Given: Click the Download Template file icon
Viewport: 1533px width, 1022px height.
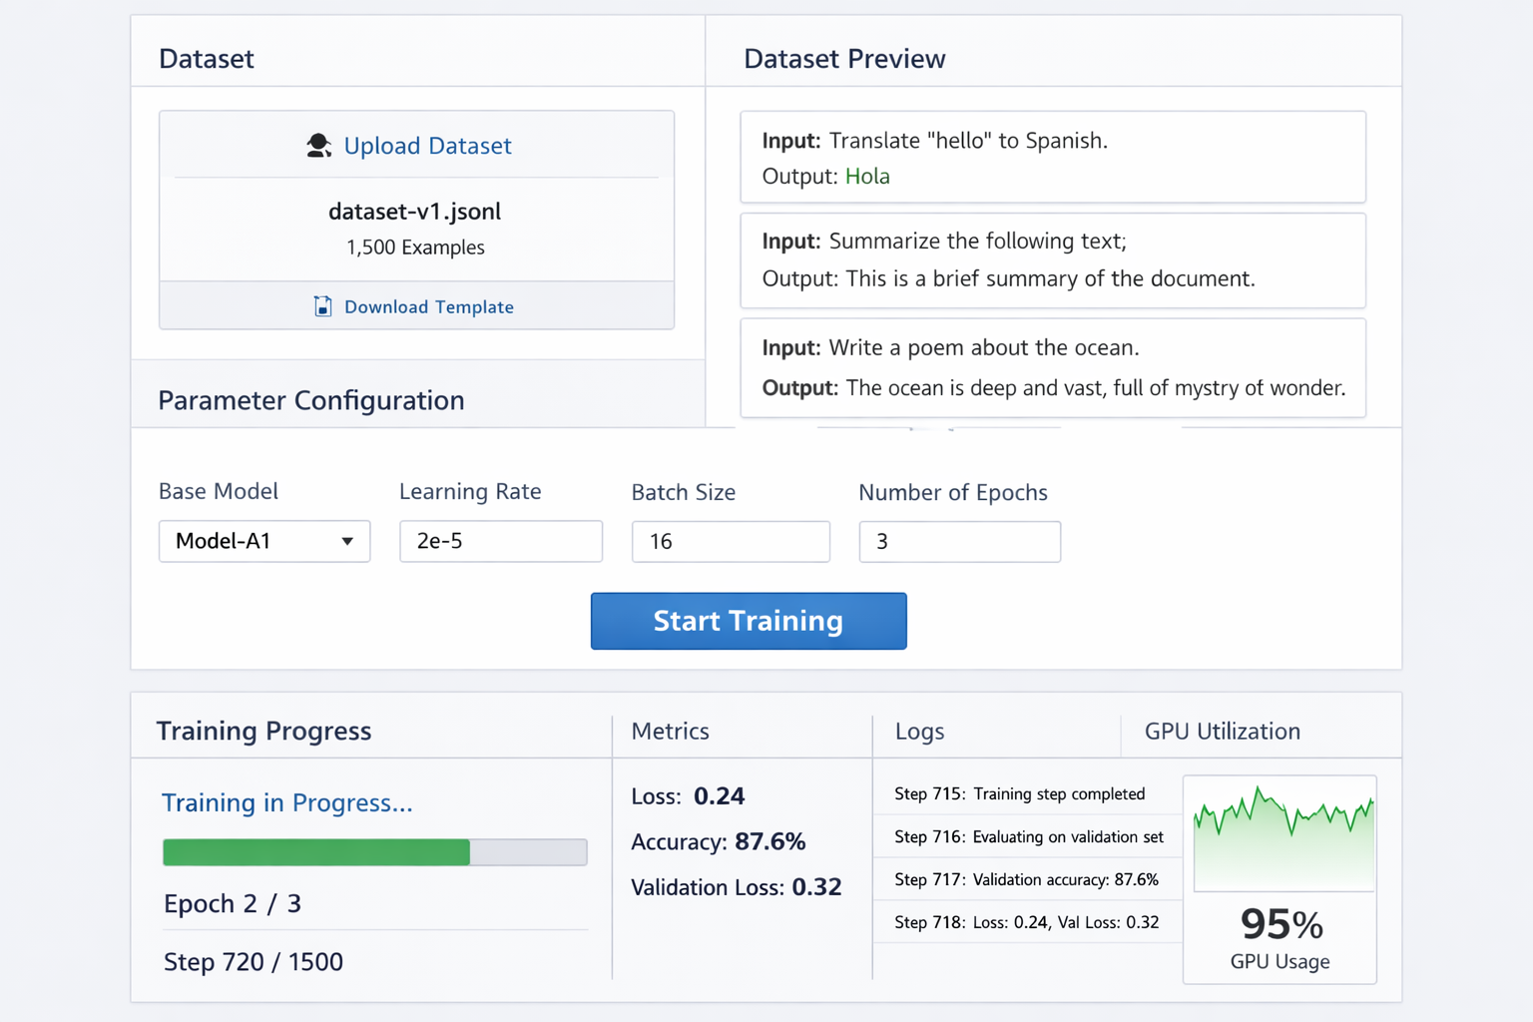Looking at the screenshot, I should (x=322, y=306).
